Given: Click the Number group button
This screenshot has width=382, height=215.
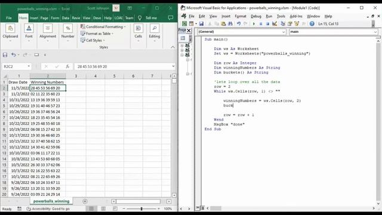Looking at the screenshot, I should (67, 33).
